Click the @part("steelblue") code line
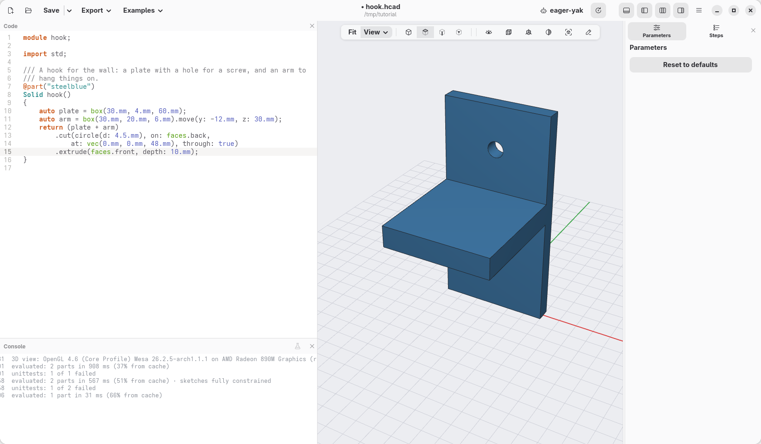The image size is (761, 444). click(59, 87)
